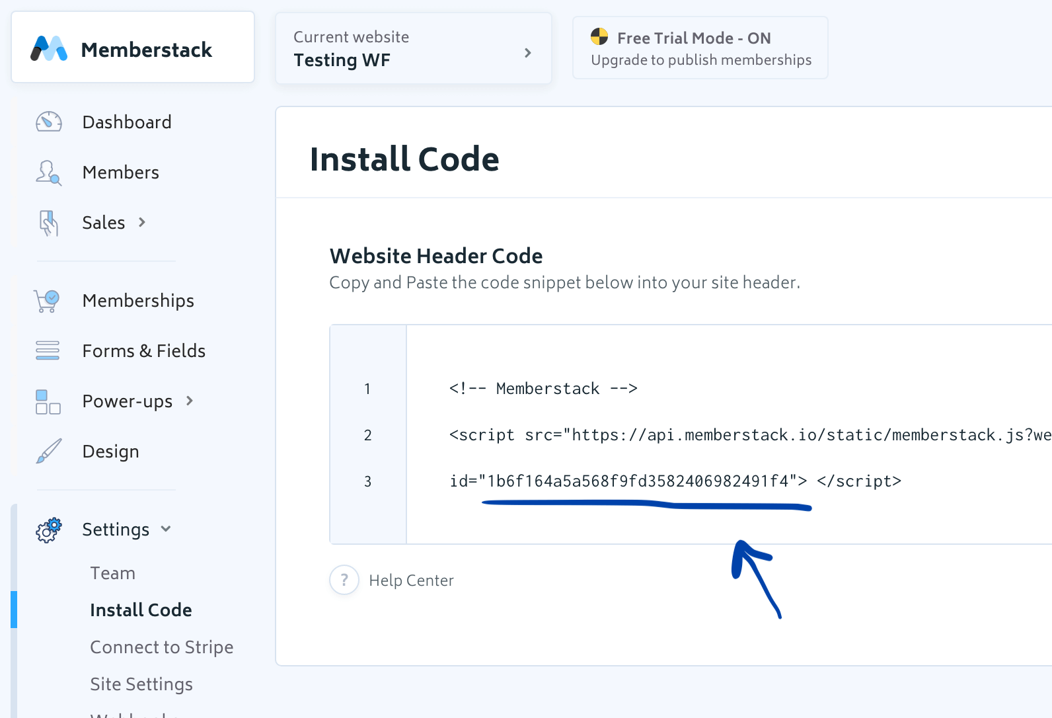Viewport: 1052px width, 718px height.
Task: Click the Memberstack brand name
Action: (147, 50)
